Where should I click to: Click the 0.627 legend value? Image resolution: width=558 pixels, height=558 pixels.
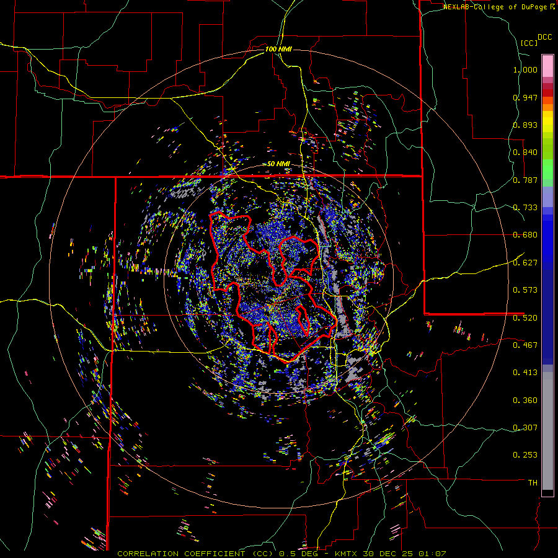(525, 263)
